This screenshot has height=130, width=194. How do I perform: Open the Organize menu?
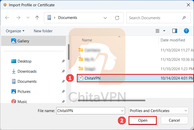point(15,31)
